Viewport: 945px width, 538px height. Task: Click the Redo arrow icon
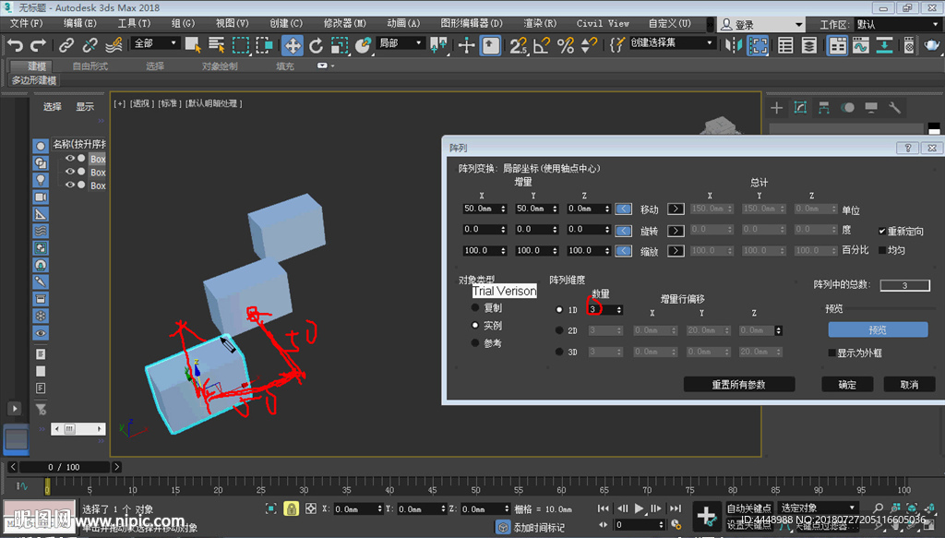point(38,45)
